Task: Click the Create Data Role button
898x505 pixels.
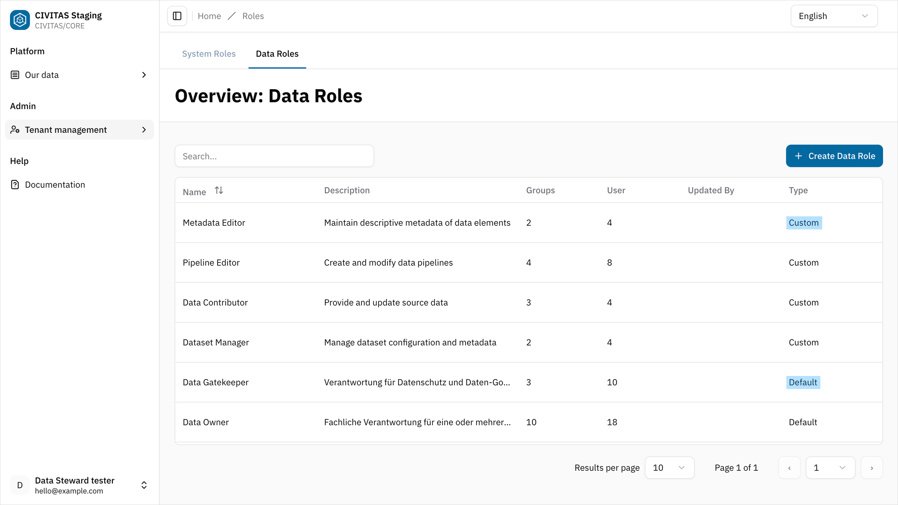Action: tap(834, 156)
